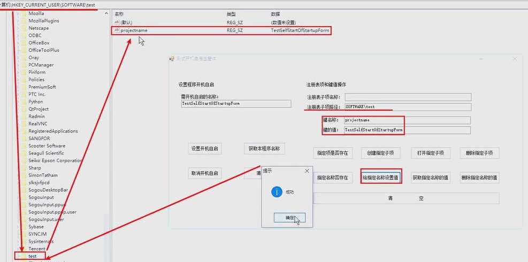Select the RealVNC key
This screenshot has width=528, height=262.
[x=37, y=124]
